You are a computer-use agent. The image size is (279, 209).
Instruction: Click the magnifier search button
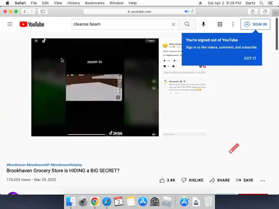(x=187, y=24)
